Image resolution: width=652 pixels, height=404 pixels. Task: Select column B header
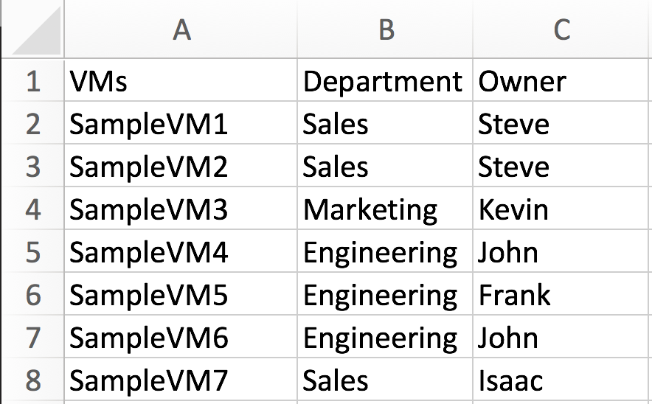[385, 29]
